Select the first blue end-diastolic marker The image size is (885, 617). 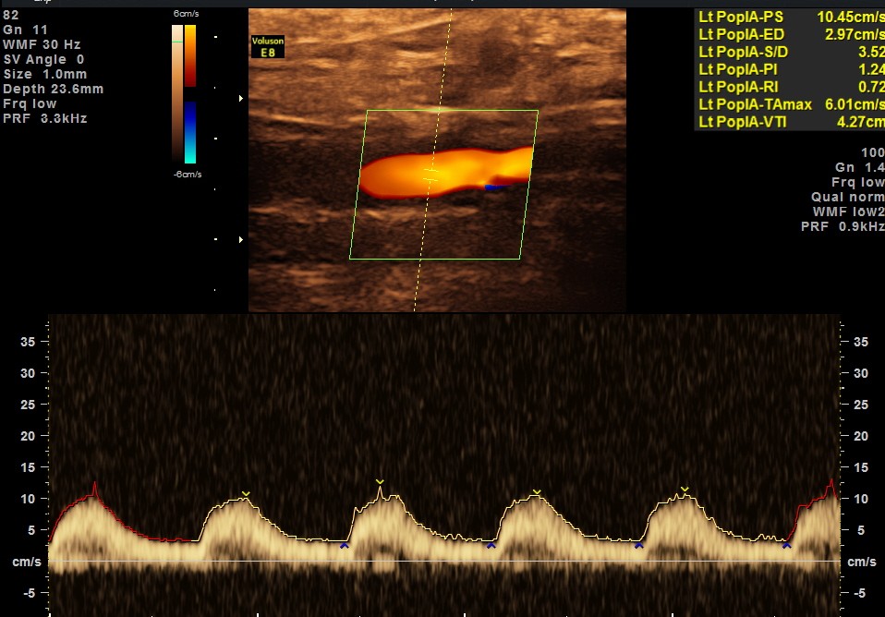click(344, 546)
